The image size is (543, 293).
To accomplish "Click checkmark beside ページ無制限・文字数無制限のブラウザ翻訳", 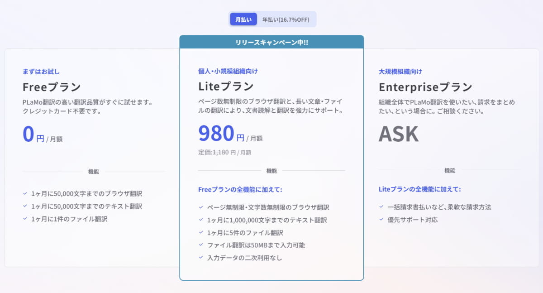I will point(200,207).
